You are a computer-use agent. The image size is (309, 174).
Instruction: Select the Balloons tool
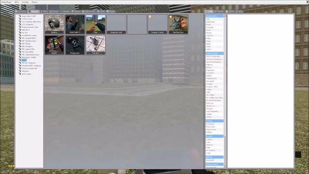pyautogui.click(x=214, y=65)
